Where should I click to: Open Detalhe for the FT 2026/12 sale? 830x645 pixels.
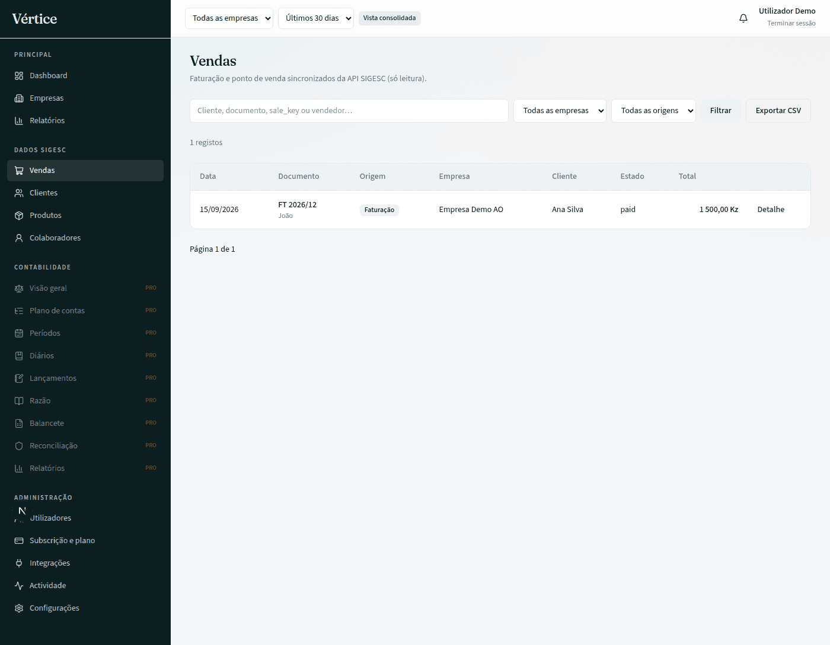pos(771,210)
